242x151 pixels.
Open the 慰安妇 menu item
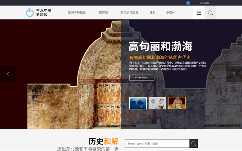(103, 13)
